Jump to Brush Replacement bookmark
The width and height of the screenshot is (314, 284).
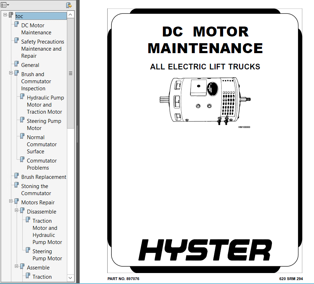(44, 177)
